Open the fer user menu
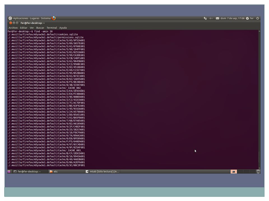Viewport: 269px width, 201px height. [252, 18]
